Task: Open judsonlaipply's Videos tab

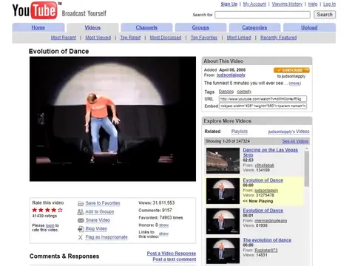Action: 288,132
